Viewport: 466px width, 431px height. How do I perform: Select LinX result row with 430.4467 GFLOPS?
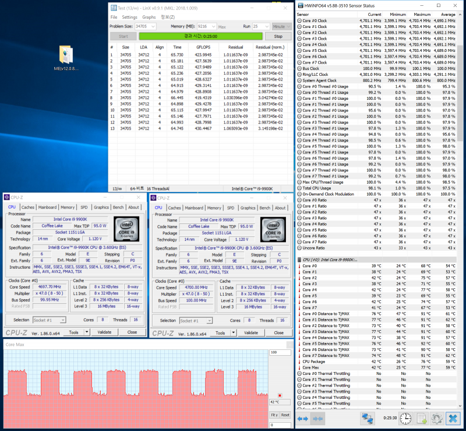[200, 128]
